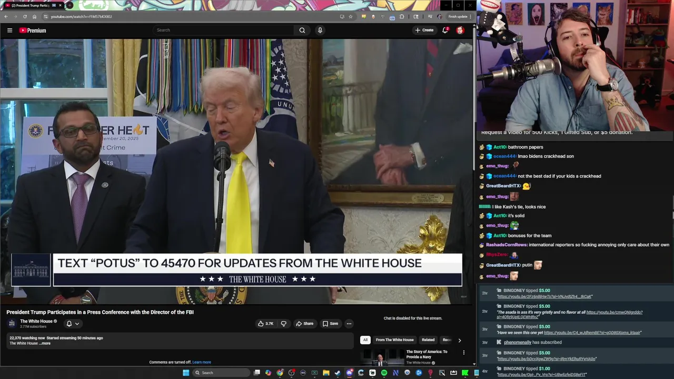Open The Story of America video thumbnail
The height and width of the screenshot is (379, 674).
tap(381, 357)
